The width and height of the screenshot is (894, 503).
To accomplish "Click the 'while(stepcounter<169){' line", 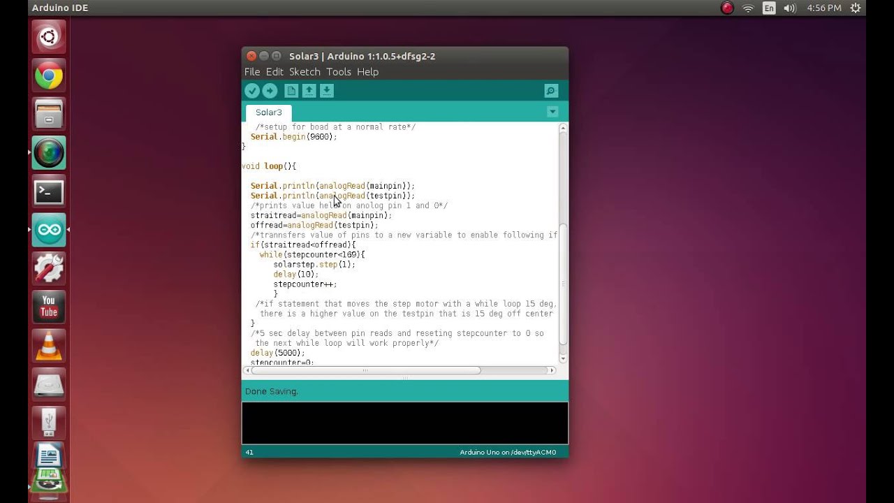I will click(312, 255).
